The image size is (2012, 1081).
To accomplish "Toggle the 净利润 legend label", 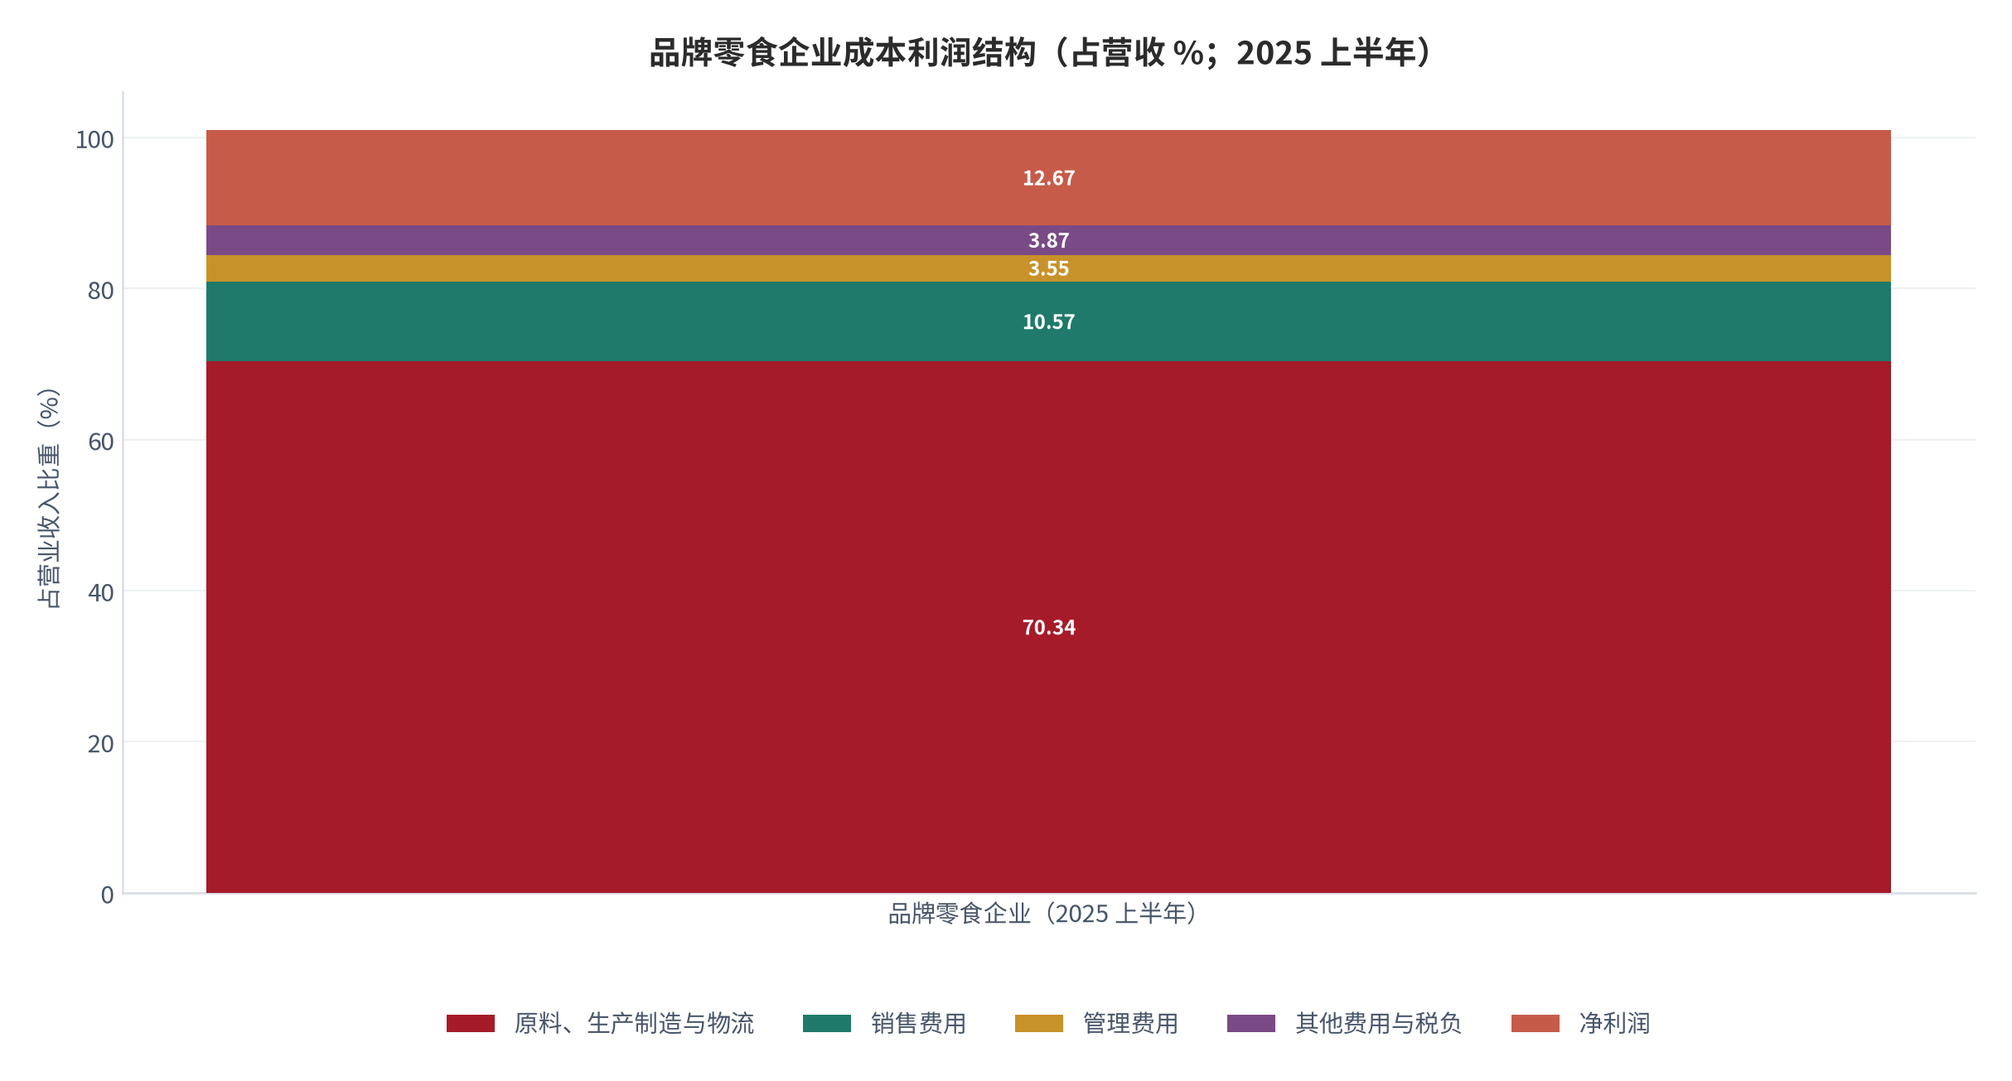I will pyautogui.click(x=1615, y=1024).
